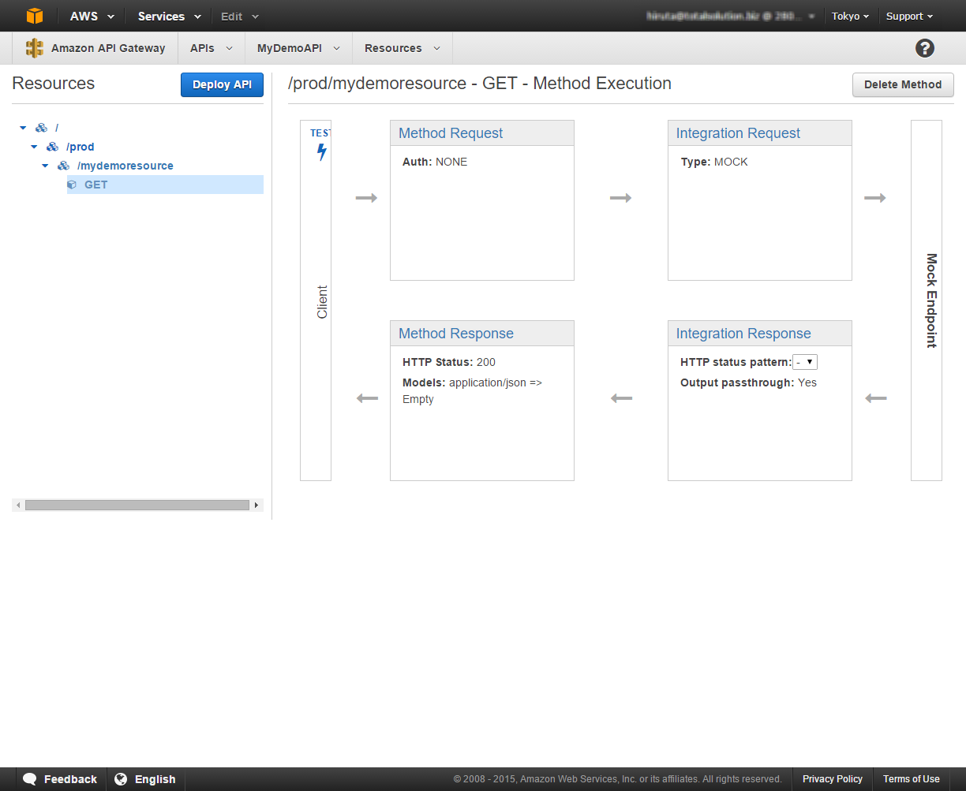The image size is (966, 791).
Task: Select the /mydemoresource resource
Action: tap(125, 166)
